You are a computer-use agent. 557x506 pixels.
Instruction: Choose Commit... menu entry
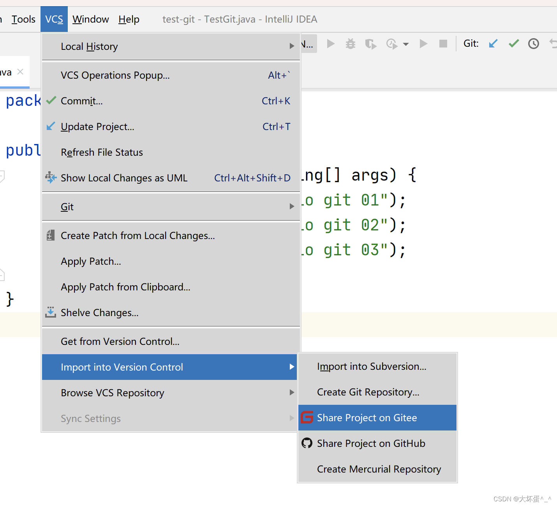pos(171,101)
